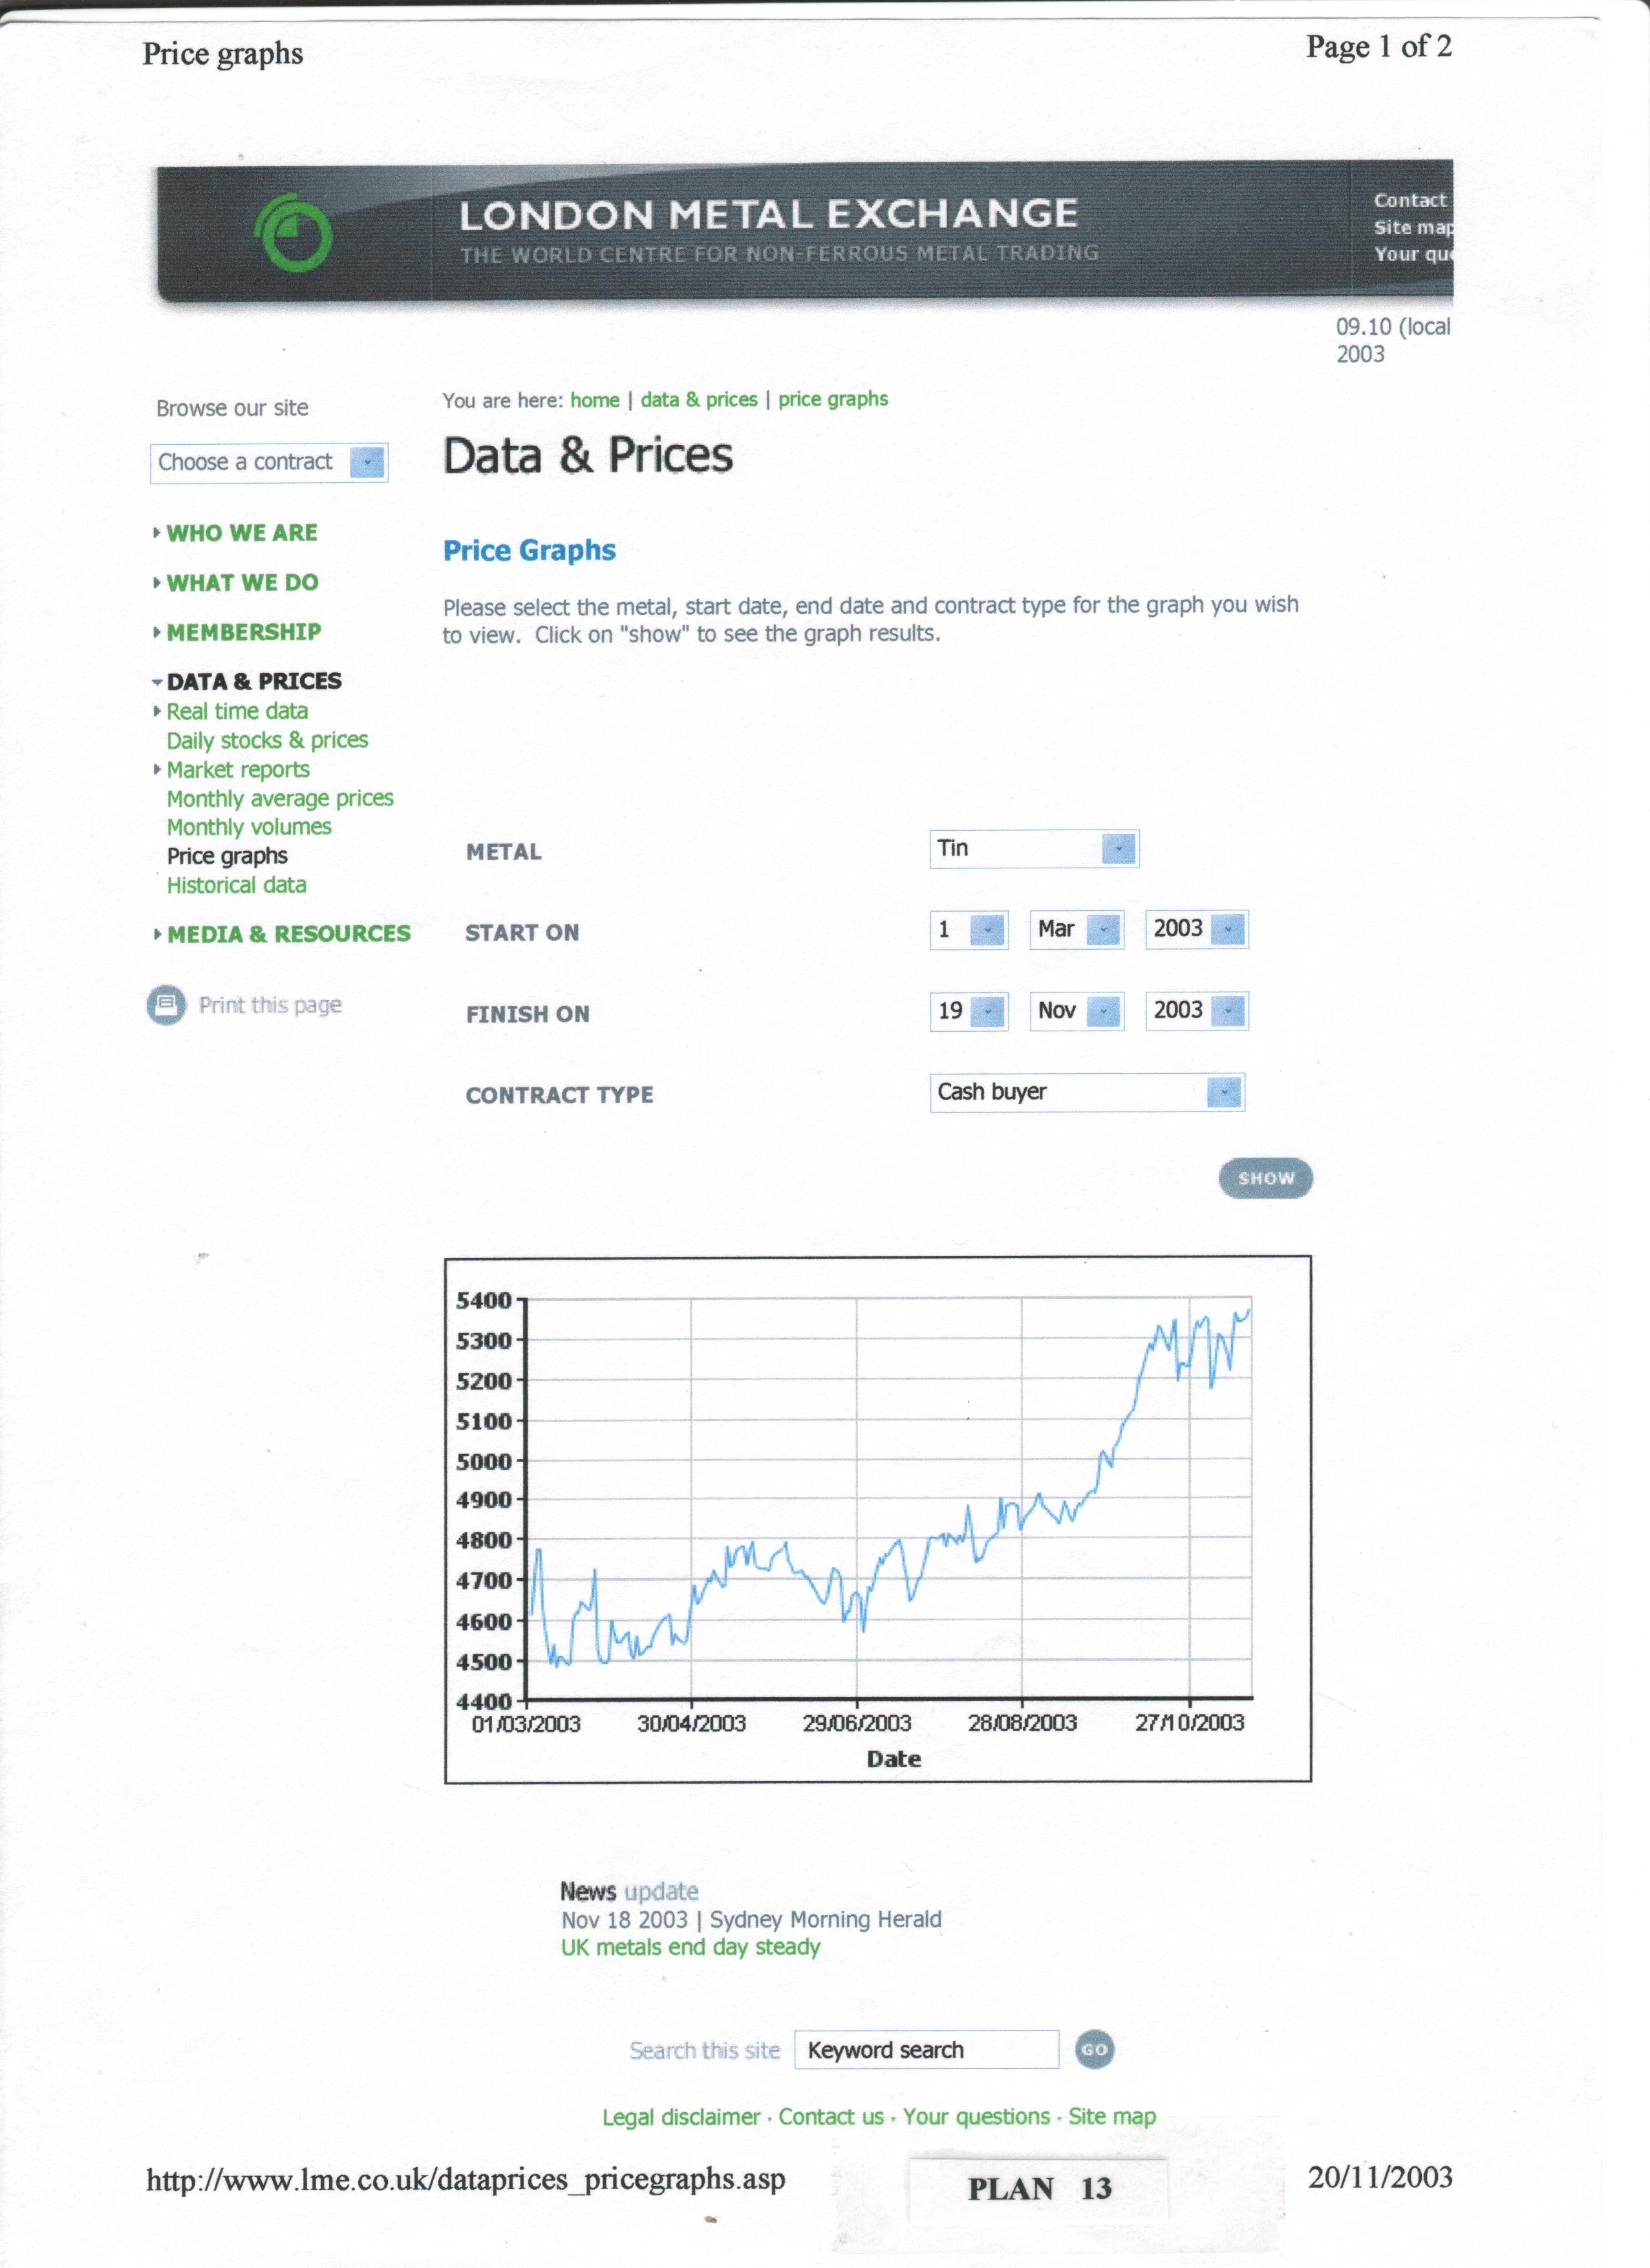Click the SHOW button
The width and height of the screenshot is (1650, 2268).
1265,1178
